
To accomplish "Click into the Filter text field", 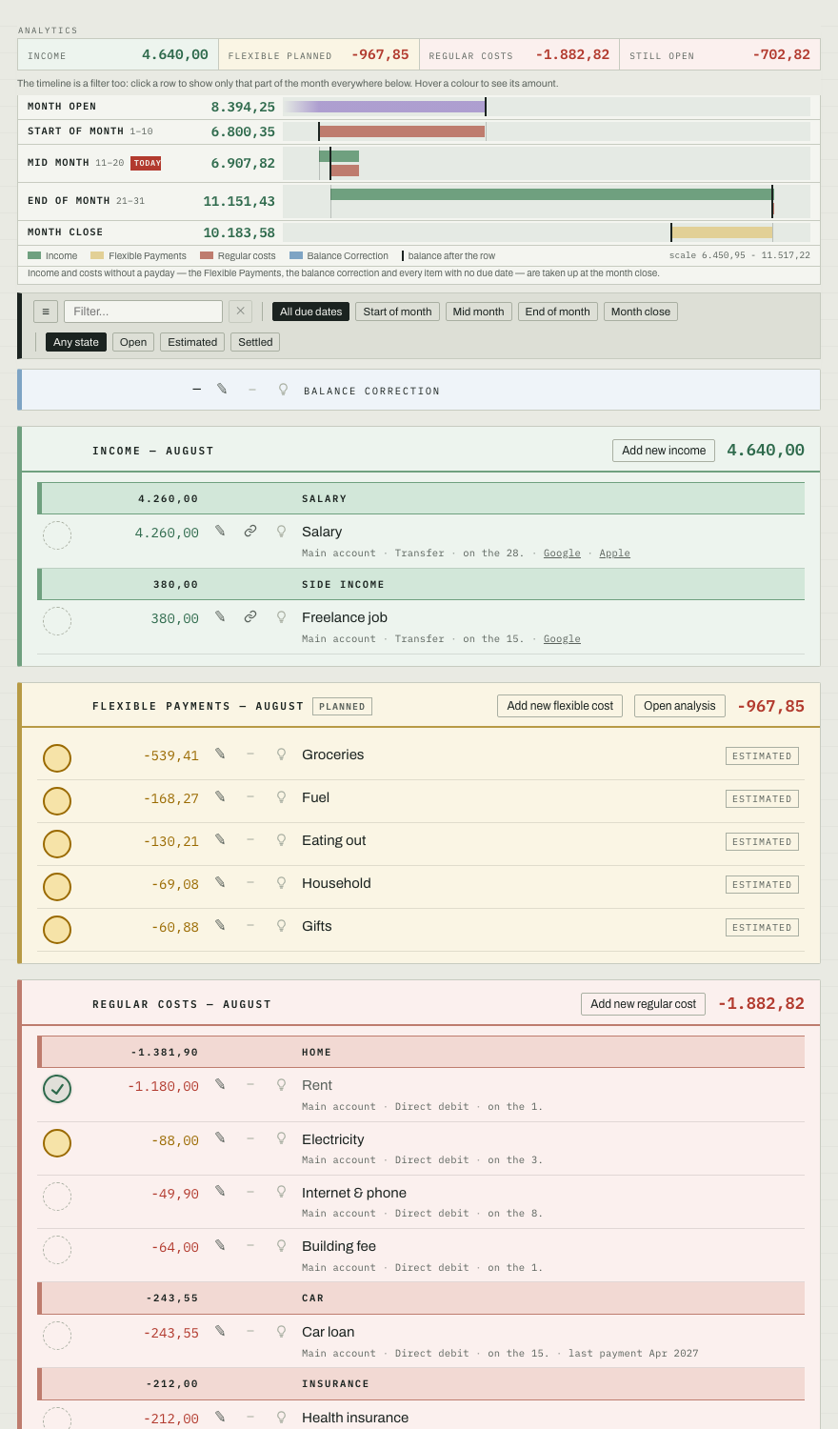I will tap(143, 312).
